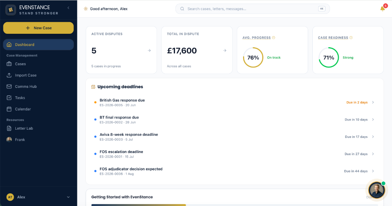Click the search magnifier icon
The width and height of the screenshot is (392, 206).
pyautogui.click(x=182, y=9)
